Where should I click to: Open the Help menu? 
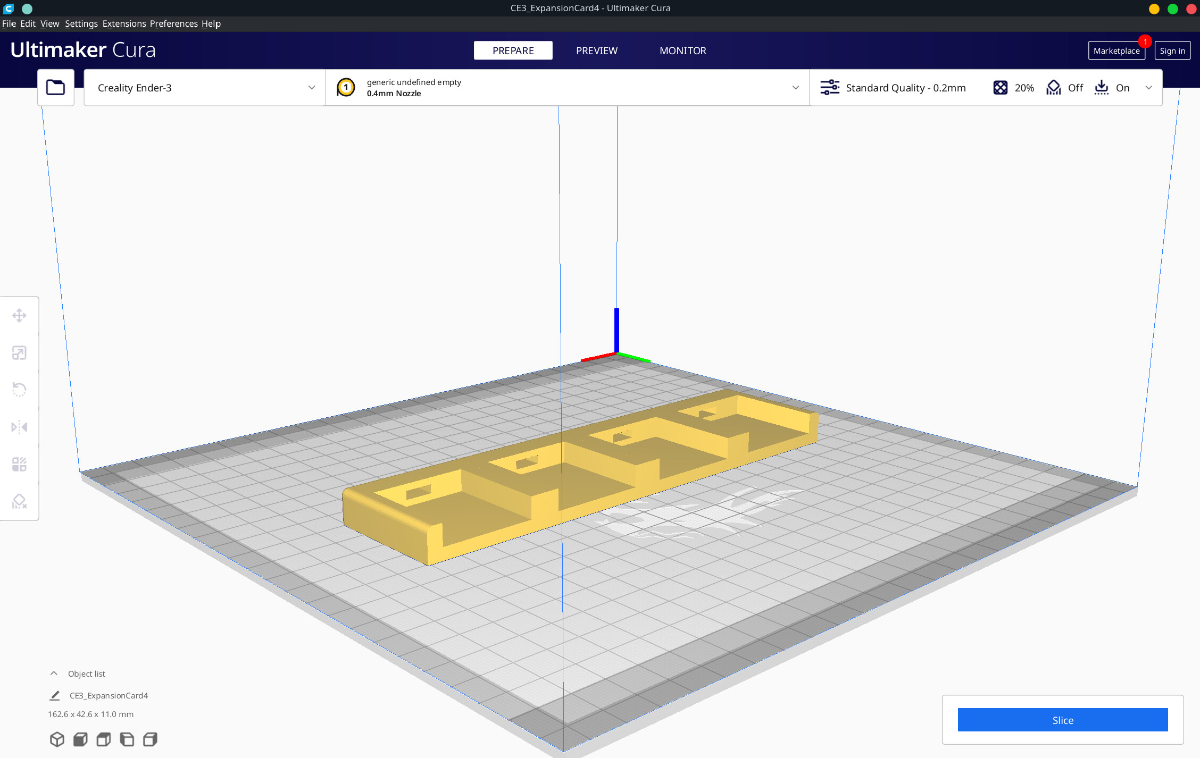(211, 24)
